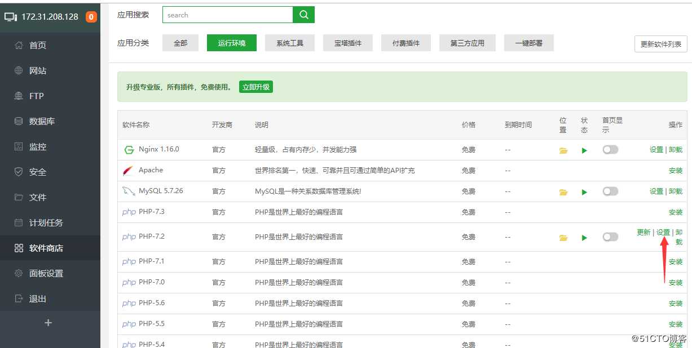Click the MySQL 5.7.26 software name
This screenshot has height=348, width=692.
coord(161,191)
